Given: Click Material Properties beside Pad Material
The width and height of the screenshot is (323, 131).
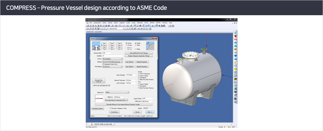Looking at the screenshot, I should click(x=142, y=67).
